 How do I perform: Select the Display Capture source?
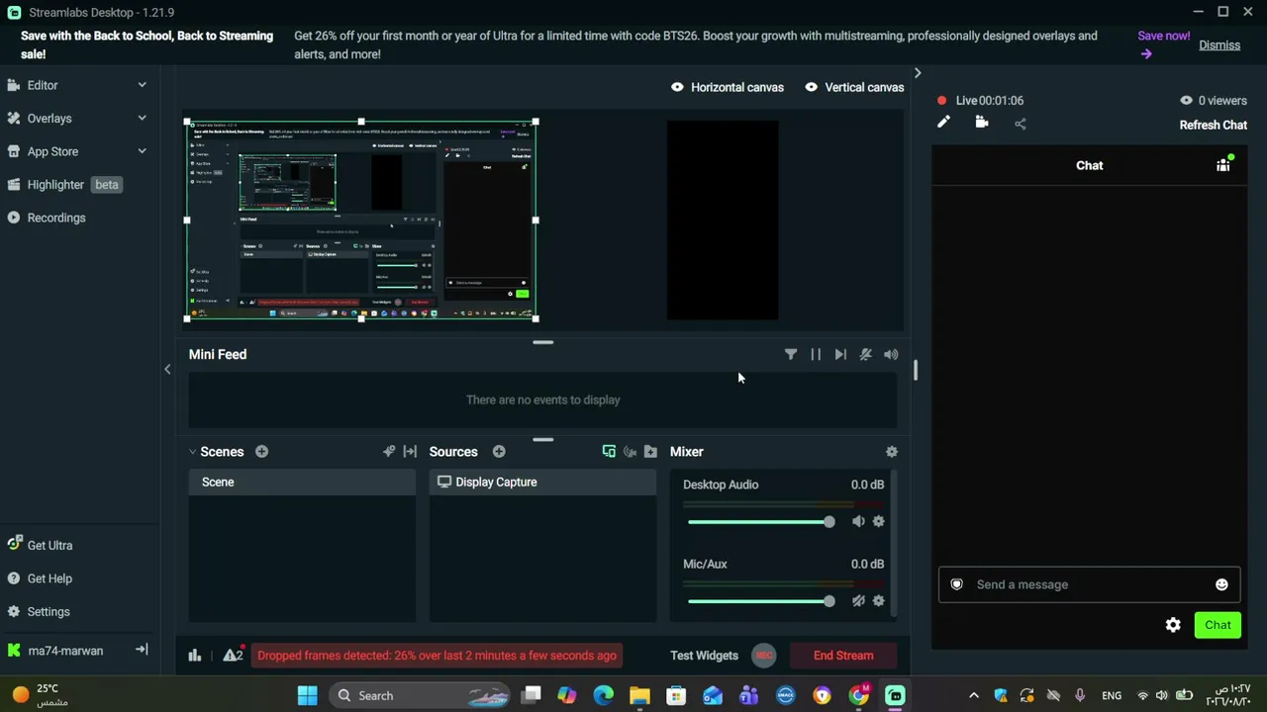pos(542,482)
